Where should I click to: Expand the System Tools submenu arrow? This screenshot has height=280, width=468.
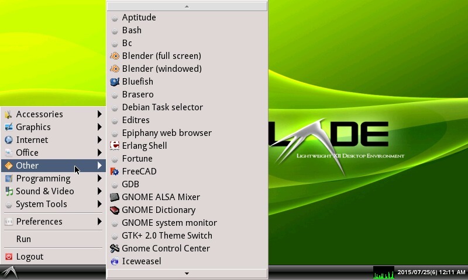click(x=99, y=204)
